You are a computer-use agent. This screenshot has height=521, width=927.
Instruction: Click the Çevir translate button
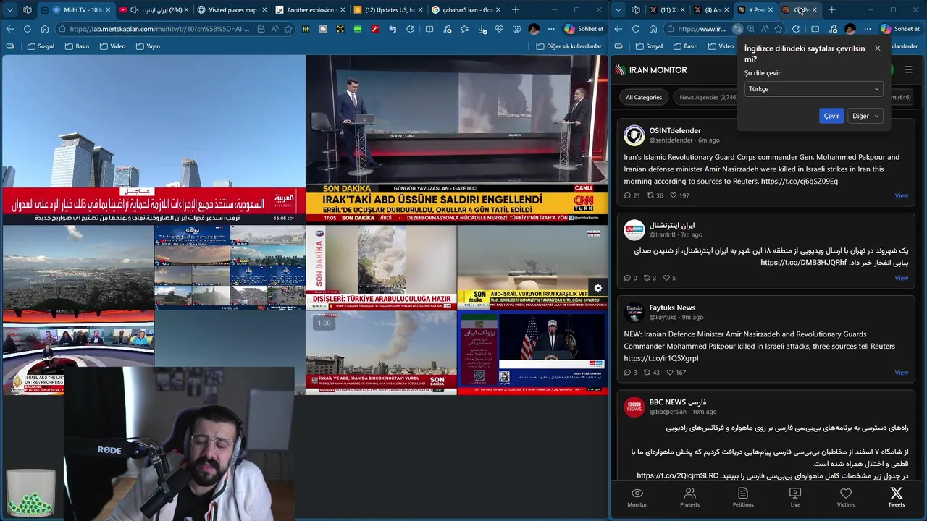(831, 116)
